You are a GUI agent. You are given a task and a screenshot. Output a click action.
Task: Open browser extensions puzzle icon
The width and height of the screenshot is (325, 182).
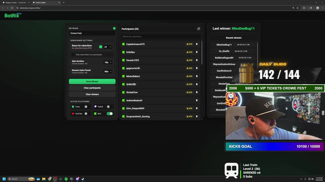click(x=304, y=8)
